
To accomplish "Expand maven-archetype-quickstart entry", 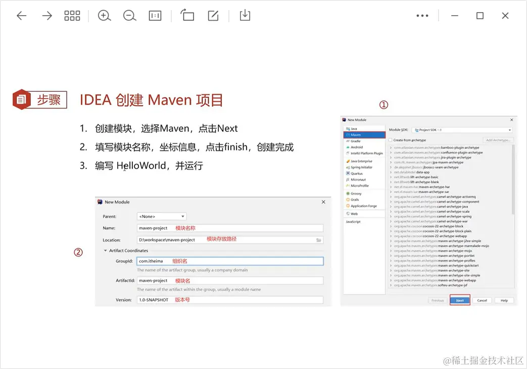I will [391, 265].
